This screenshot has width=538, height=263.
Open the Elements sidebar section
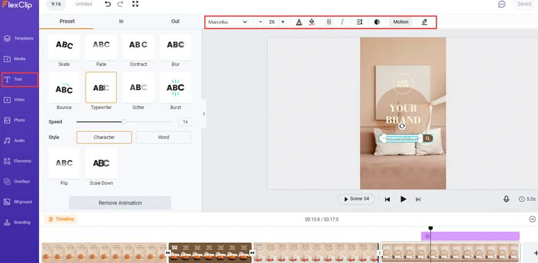[18, 161]
